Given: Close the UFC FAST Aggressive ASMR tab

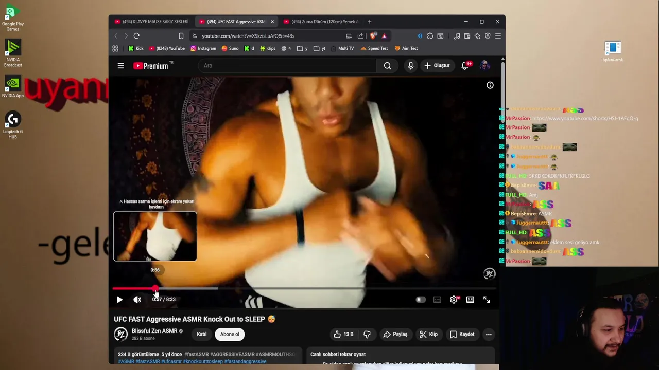Looking at the screenshot, I should pos(272,22).
